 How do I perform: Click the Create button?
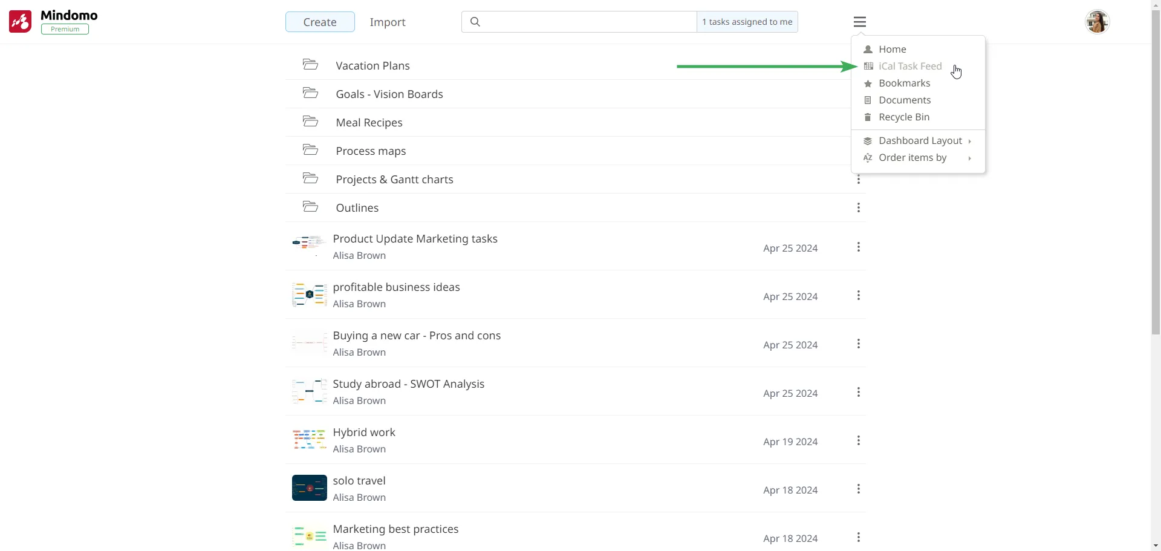320,22
